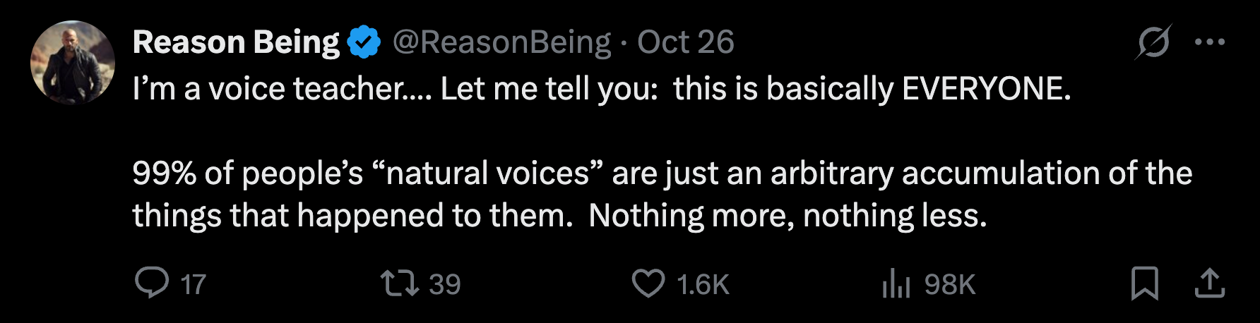1260x323 pixels.
Task: Click the 98K views count
Action: click(949, 285)
